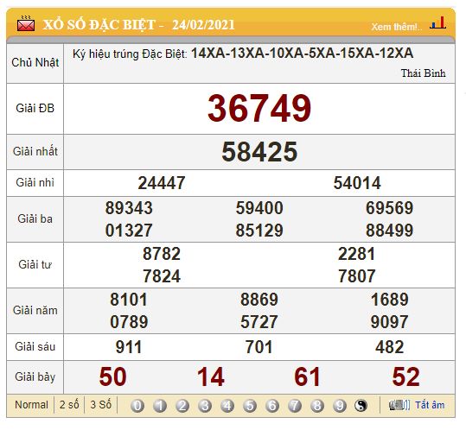The height and width of the screenshot is (430, 466).
Task: Select digit ball 0 filter
Action: point(137,406)
